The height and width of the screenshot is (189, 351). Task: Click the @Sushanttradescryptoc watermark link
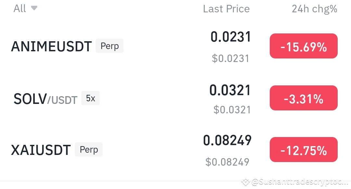click(x=294, y=182)
